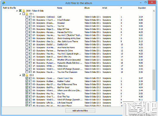
Task: Click the file icon of CD 1 track 04 Too Far
Action: point(30,26)
